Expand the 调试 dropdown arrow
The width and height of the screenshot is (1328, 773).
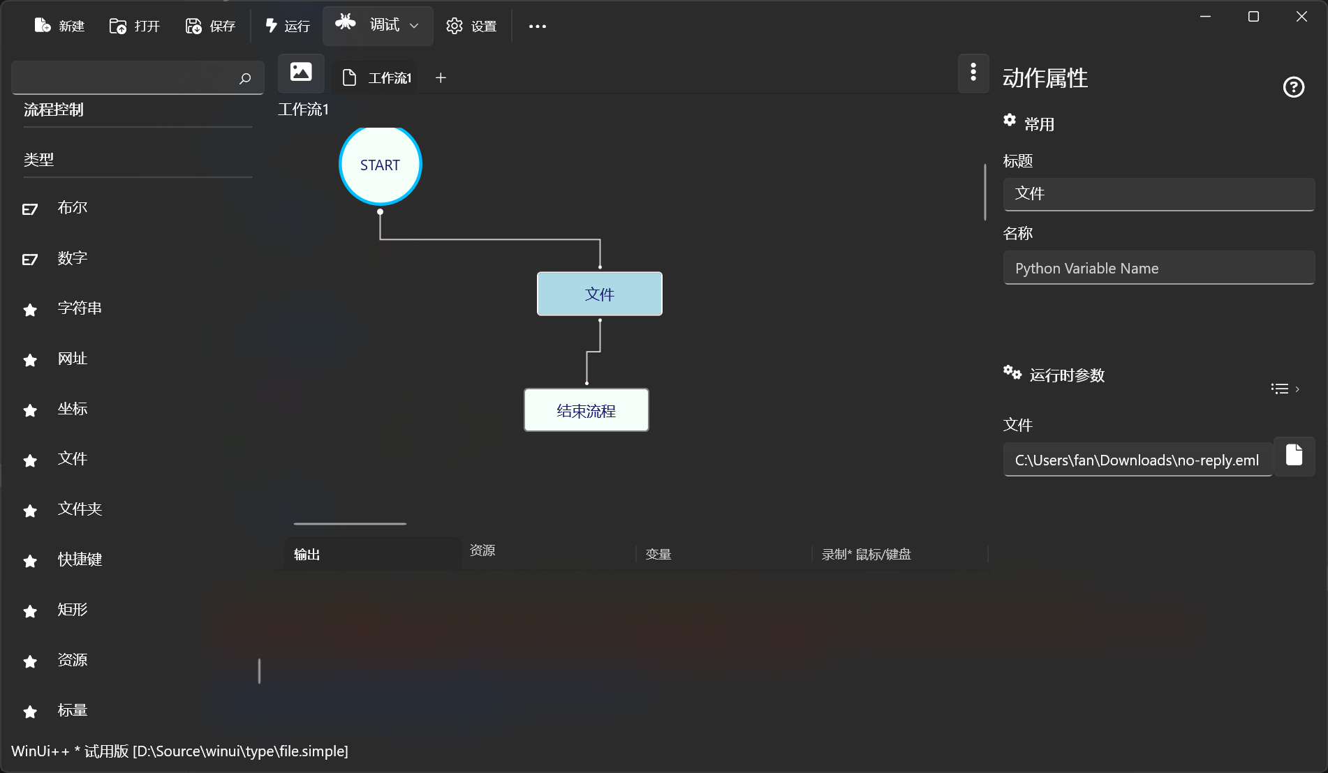(x=413, y=26)
